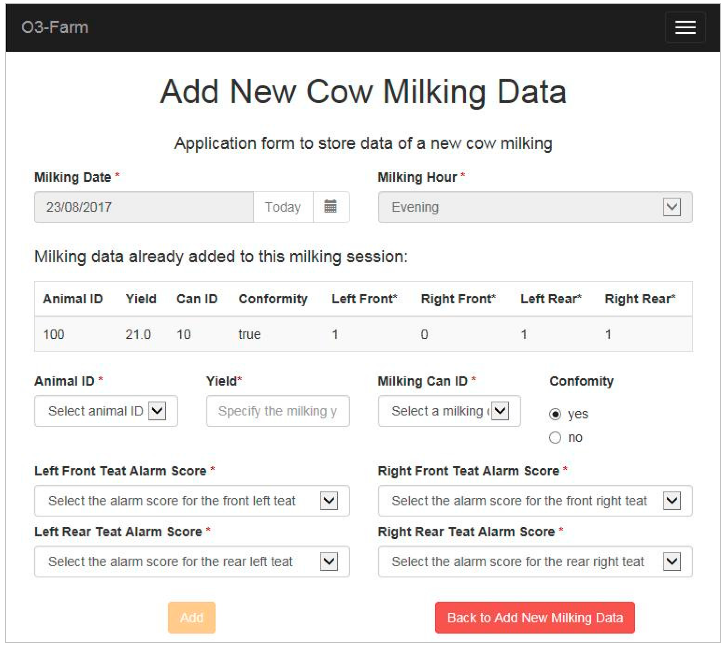Click the Today date button

[283, 207]
